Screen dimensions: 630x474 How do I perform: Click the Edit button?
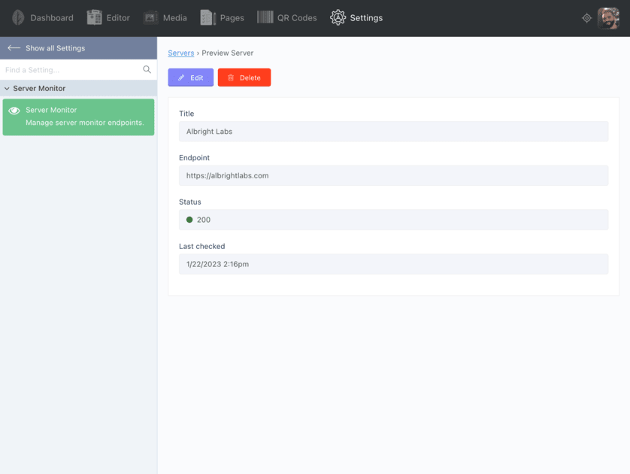[191, 77]
